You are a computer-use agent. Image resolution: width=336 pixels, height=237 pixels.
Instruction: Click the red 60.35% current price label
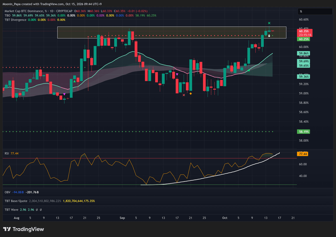pyautogui.click(x=304, y=31)
